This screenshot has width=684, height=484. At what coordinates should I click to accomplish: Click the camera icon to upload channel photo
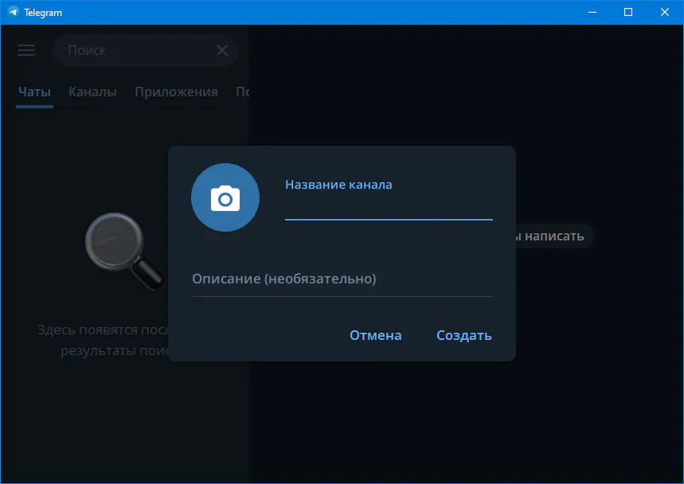[x=225, y=197]
